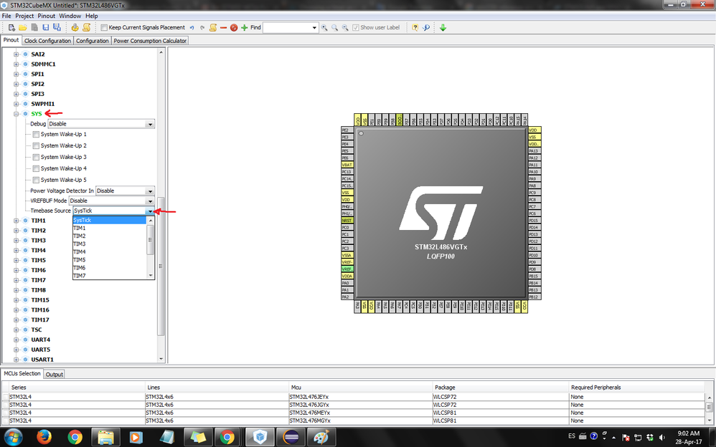Toggle Show user Label checkbox

tap(356, 27)
